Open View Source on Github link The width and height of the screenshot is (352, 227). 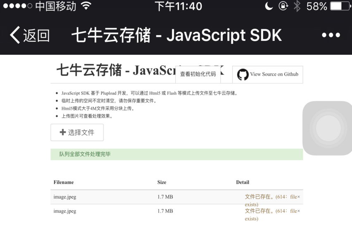tap(268, 74)
